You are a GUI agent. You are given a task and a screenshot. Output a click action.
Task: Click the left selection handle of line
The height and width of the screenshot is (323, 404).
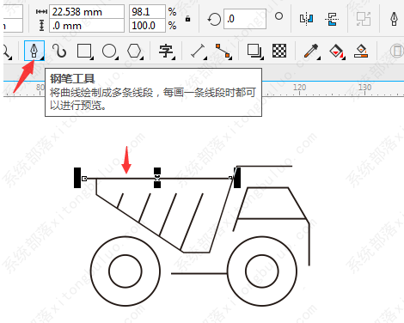[x=77, y=178]
